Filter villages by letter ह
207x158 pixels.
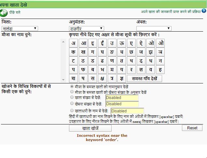tap(160, 70)
